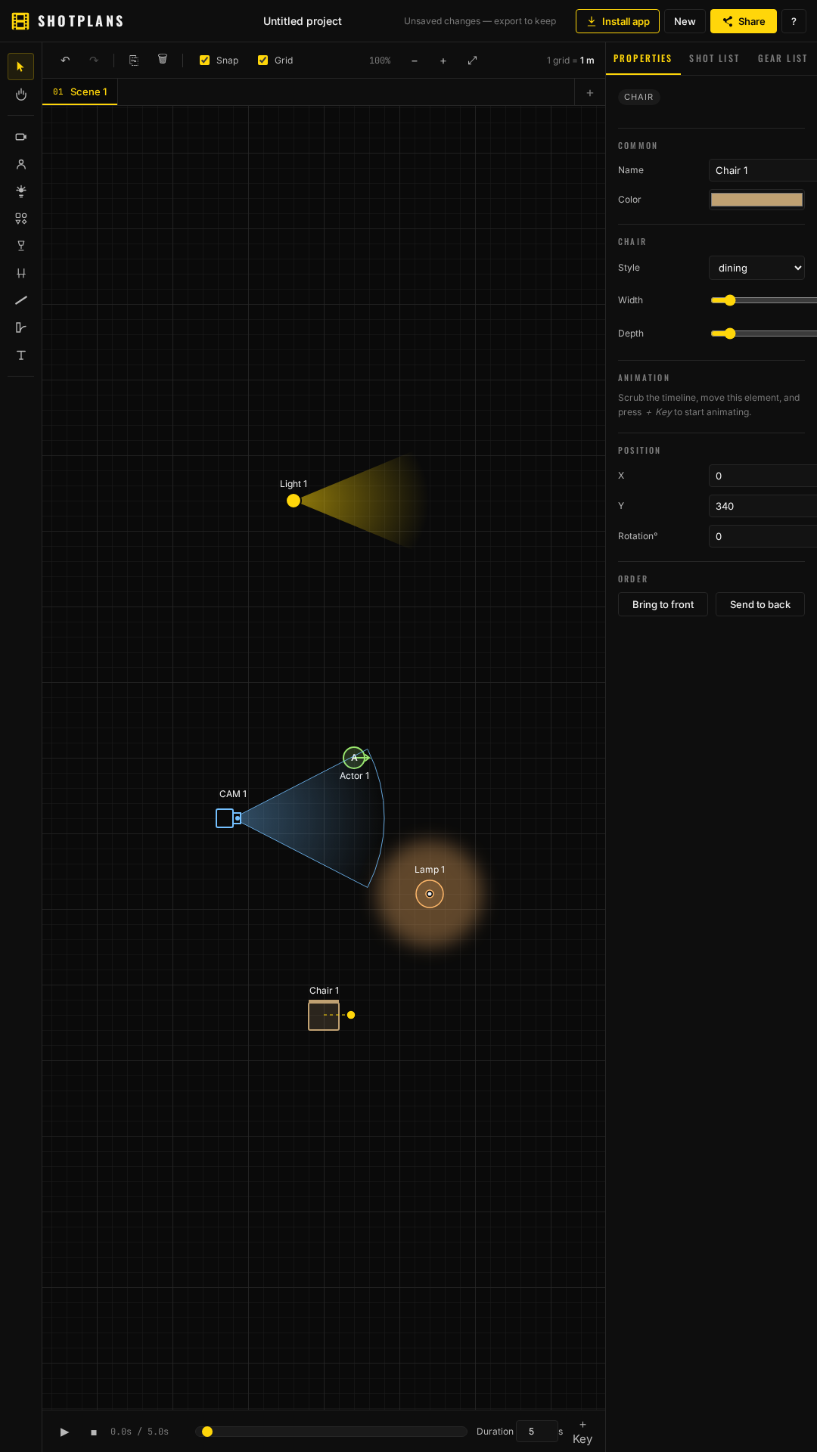817x1452 pixels.
Task: Select the CAM 1 camera on canvas
Action: coord(228,818)
